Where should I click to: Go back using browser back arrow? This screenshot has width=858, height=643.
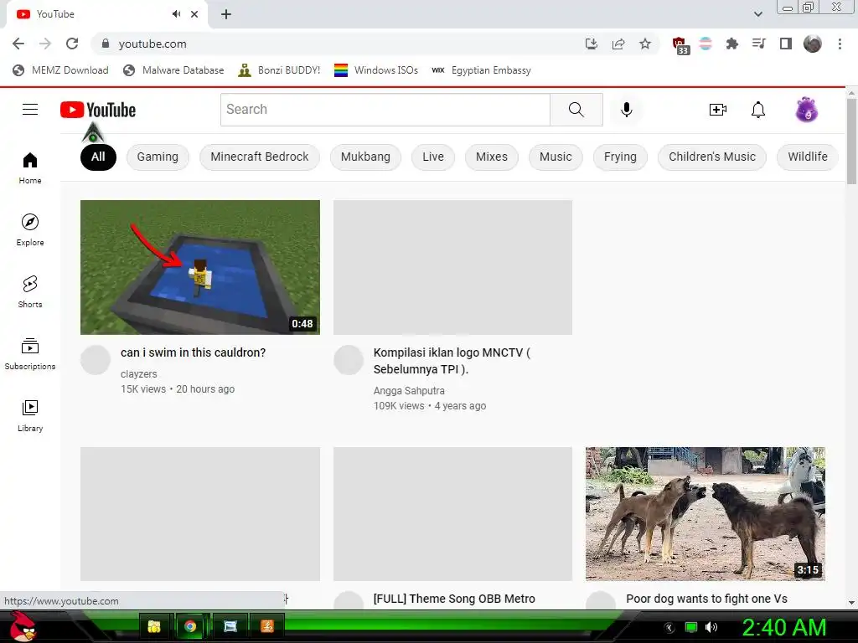(x=18, y=44)
